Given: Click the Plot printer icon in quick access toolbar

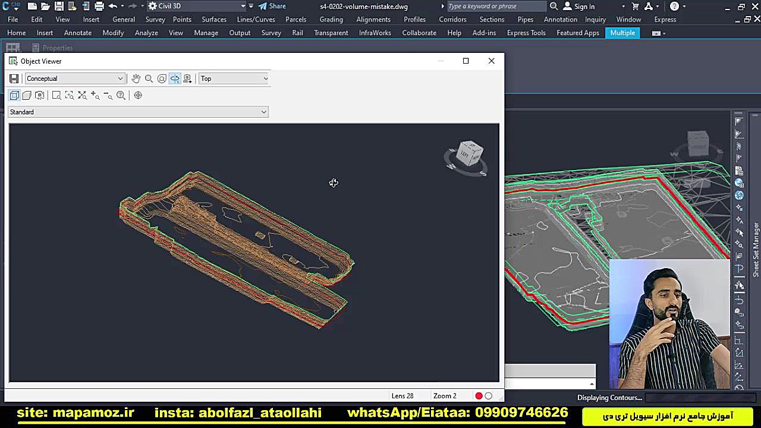Looking at the screenshot, I should pos(99,7).
